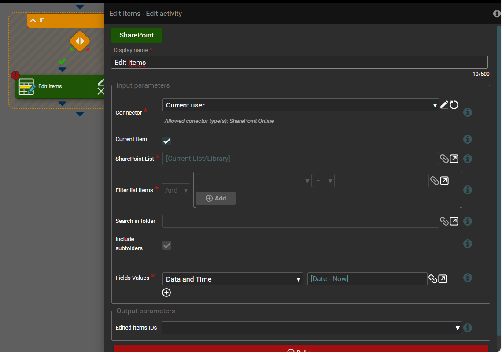Image resolution: width=502 pixels, height=352 pixels.
Task: Refresh the connector list with the reload icon
Action: (x=454, y=105)
